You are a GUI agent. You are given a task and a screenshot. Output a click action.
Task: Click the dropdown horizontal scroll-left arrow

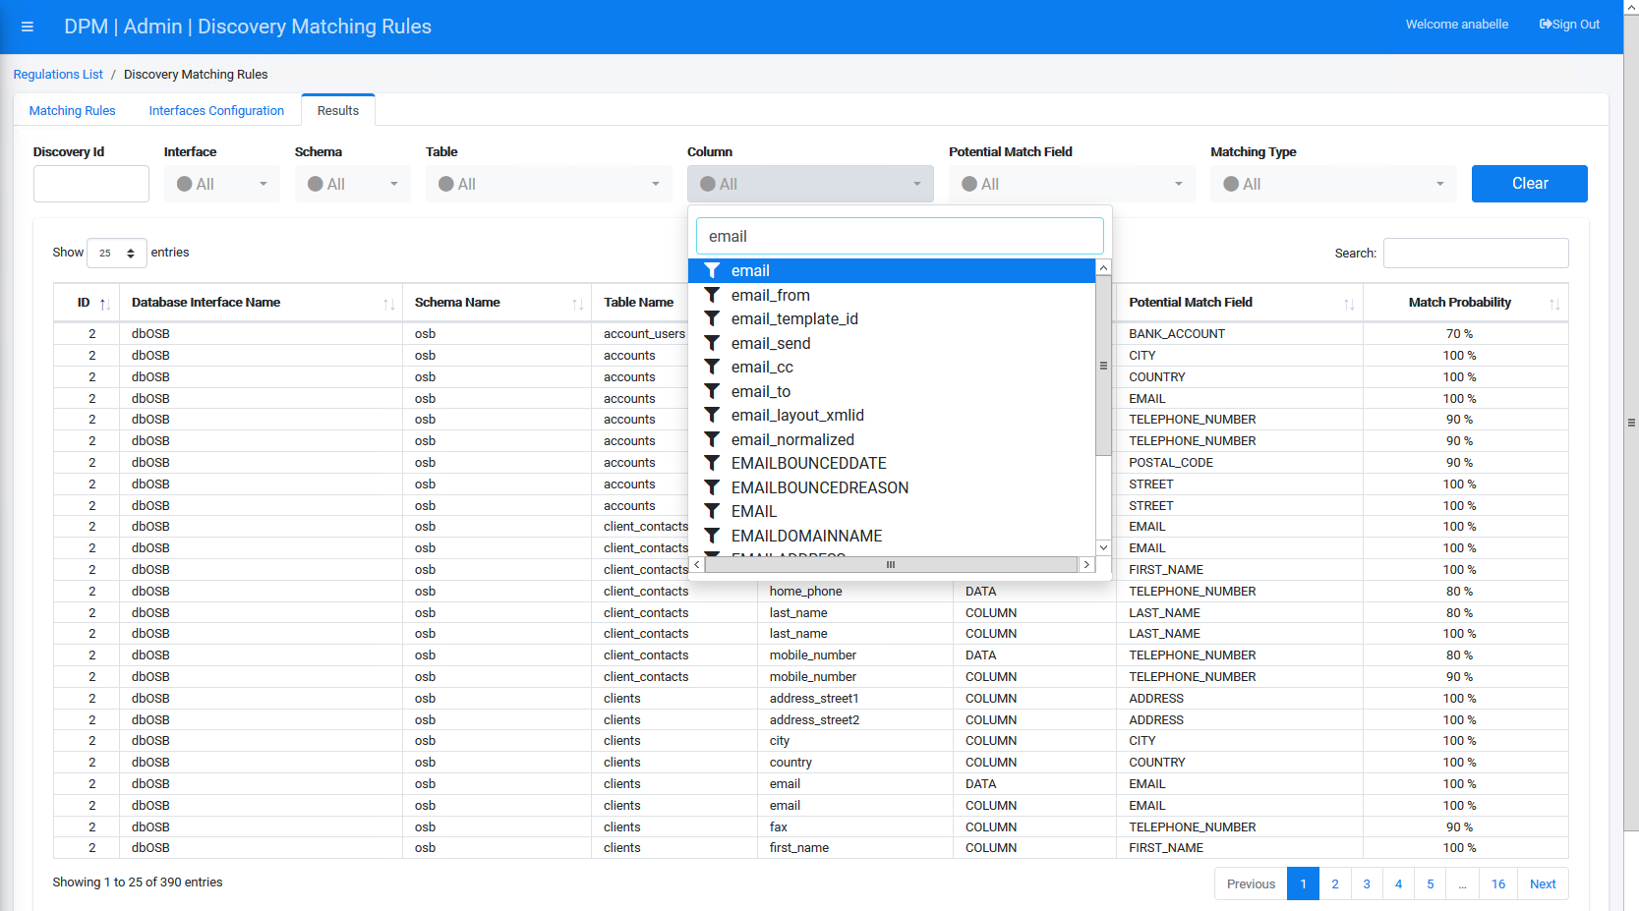point(697,564)
